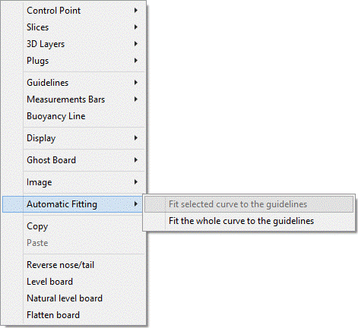Choose Fit the whole curve to the guidelines

[x=249, y=221]
